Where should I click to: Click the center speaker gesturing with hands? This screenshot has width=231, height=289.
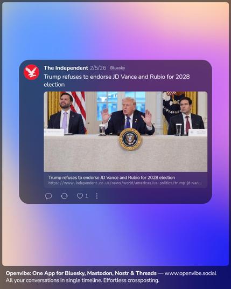point(129,116)
